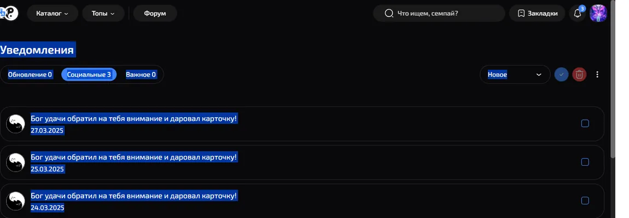This screenshot has height=218, width=629.
Task: Check the 24.03.2025 notification checkbox
Action: tap(585, 201)
